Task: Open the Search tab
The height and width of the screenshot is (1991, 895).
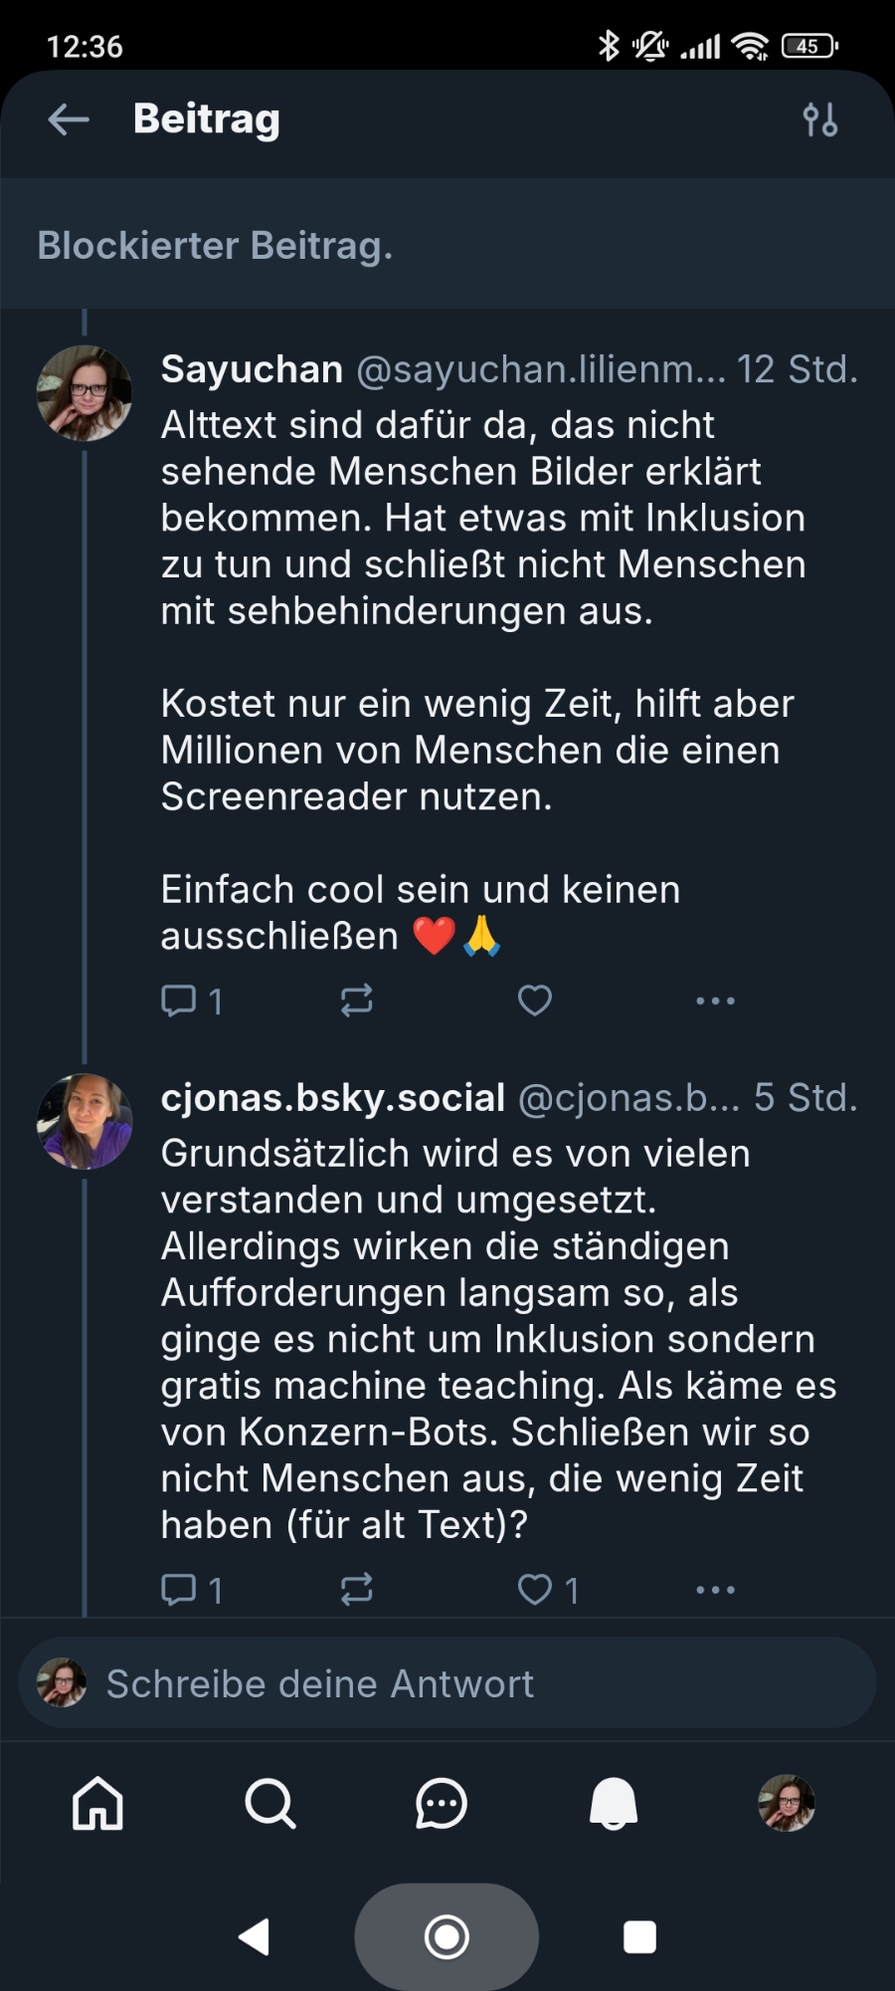Action: click(x=269, y=1803)
